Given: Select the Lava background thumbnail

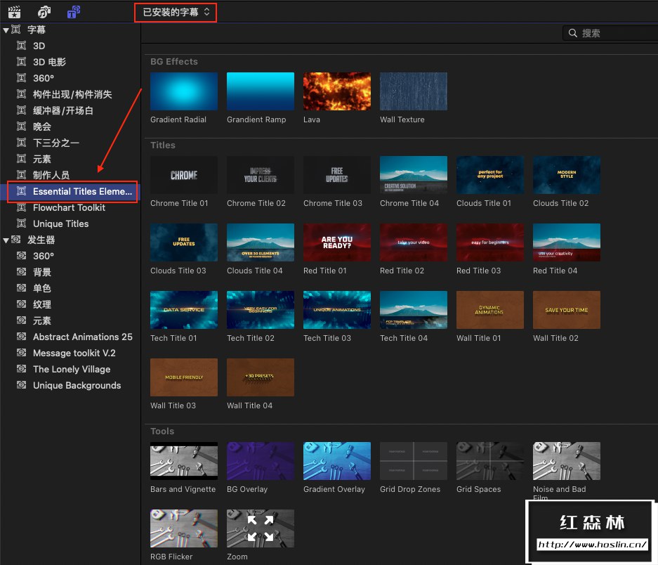Looking at the screenshot, I should 336,91.
